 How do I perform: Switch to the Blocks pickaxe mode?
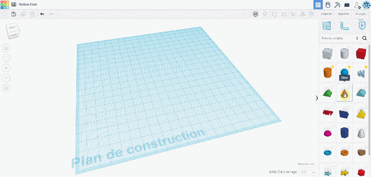pos(337,5)
